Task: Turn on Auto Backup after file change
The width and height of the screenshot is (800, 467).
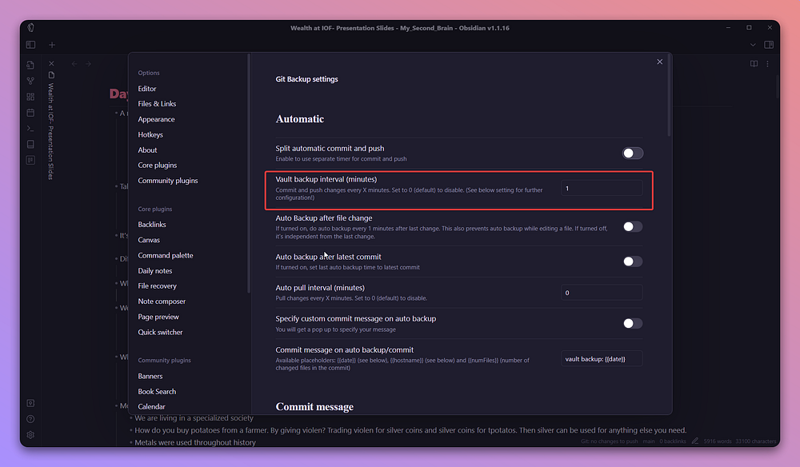Action: [633, 227]
